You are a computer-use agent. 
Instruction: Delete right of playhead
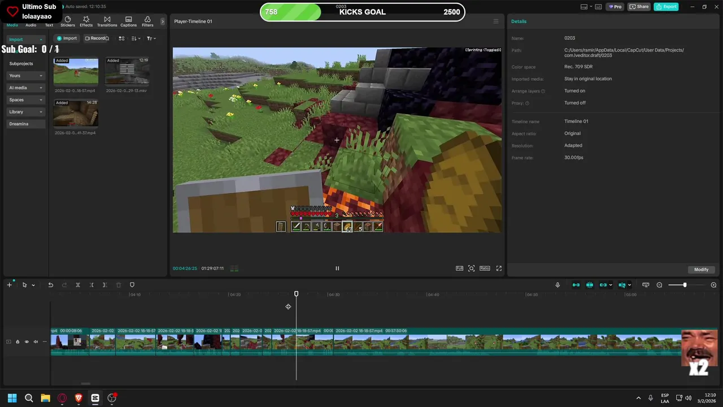pos(104,285)
